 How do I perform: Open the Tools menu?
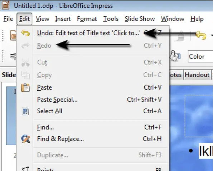coord(111,19)
